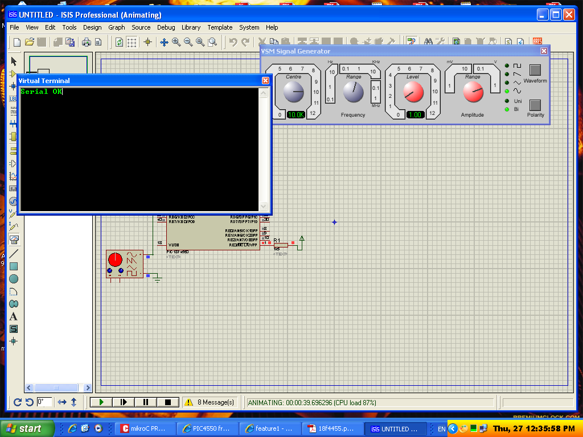
Task: Click the Polarity button on Signal Generator
Action: pos(535,105)
